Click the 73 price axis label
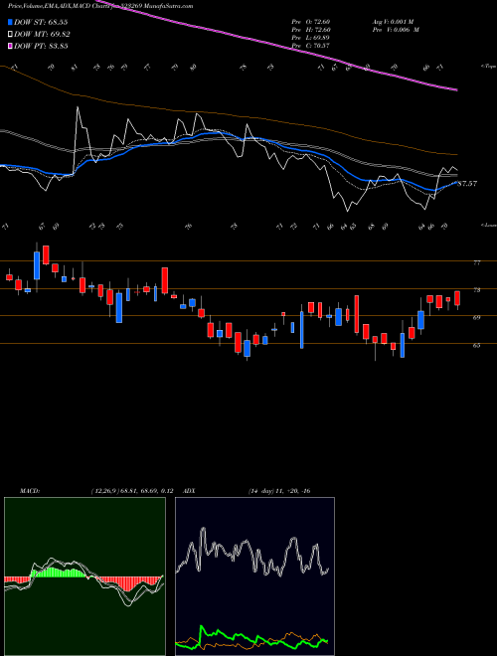The image size is (497, 656). click(x=477, y=290)
